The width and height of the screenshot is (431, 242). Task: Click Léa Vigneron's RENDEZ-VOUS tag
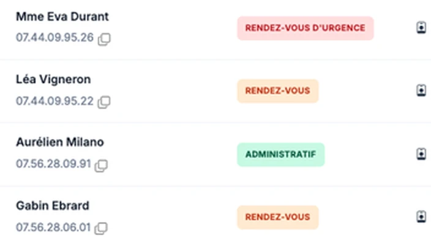(278, 91)
